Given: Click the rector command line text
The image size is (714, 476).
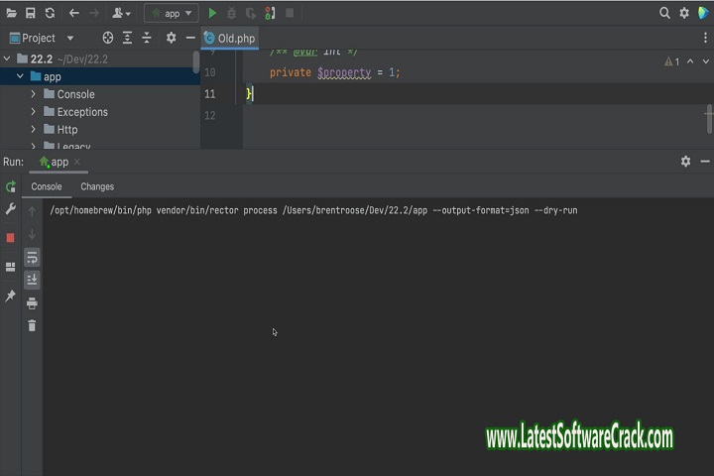Looking at the screenshot, I should tap(313, 210).
